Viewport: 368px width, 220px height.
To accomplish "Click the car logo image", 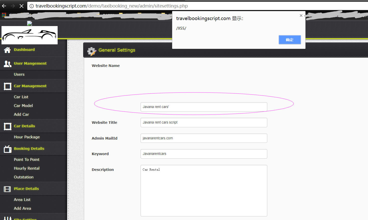I will click(30, 35).
